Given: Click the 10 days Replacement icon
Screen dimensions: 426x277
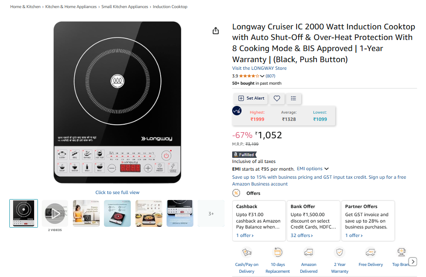Looking at the screenshot, I should (277, 252).
